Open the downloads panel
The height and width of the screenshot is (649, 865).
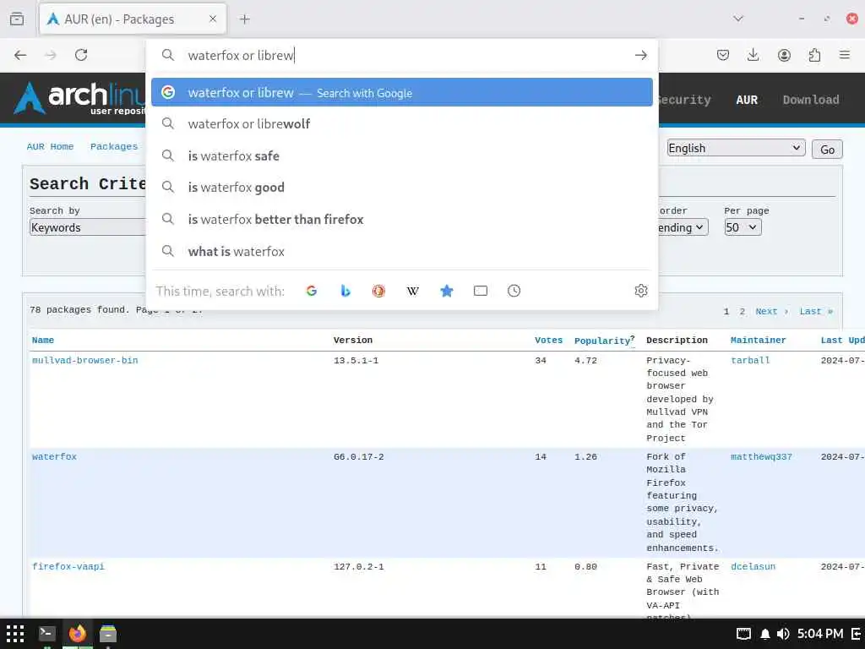[753, 55]
